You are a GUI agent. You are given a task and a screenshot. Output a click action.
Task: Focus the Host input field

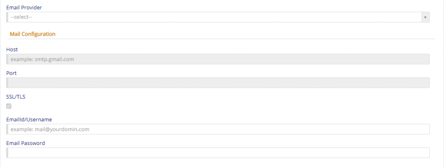point(218,59)
